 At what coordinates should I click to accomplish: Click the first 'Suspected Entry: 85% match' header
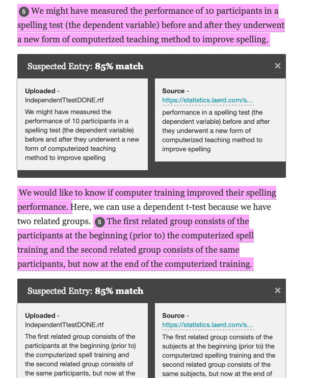(x=86, y=66)
